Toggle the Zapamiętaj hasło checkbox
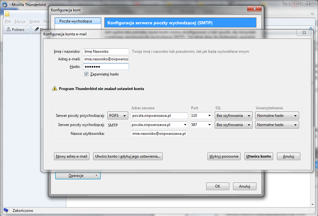 point(87,74)
